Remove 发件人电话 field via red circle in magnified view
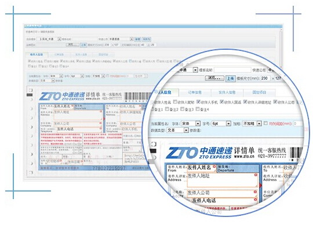The height and width of the screenshot is (228, 313). coord(255,200)
